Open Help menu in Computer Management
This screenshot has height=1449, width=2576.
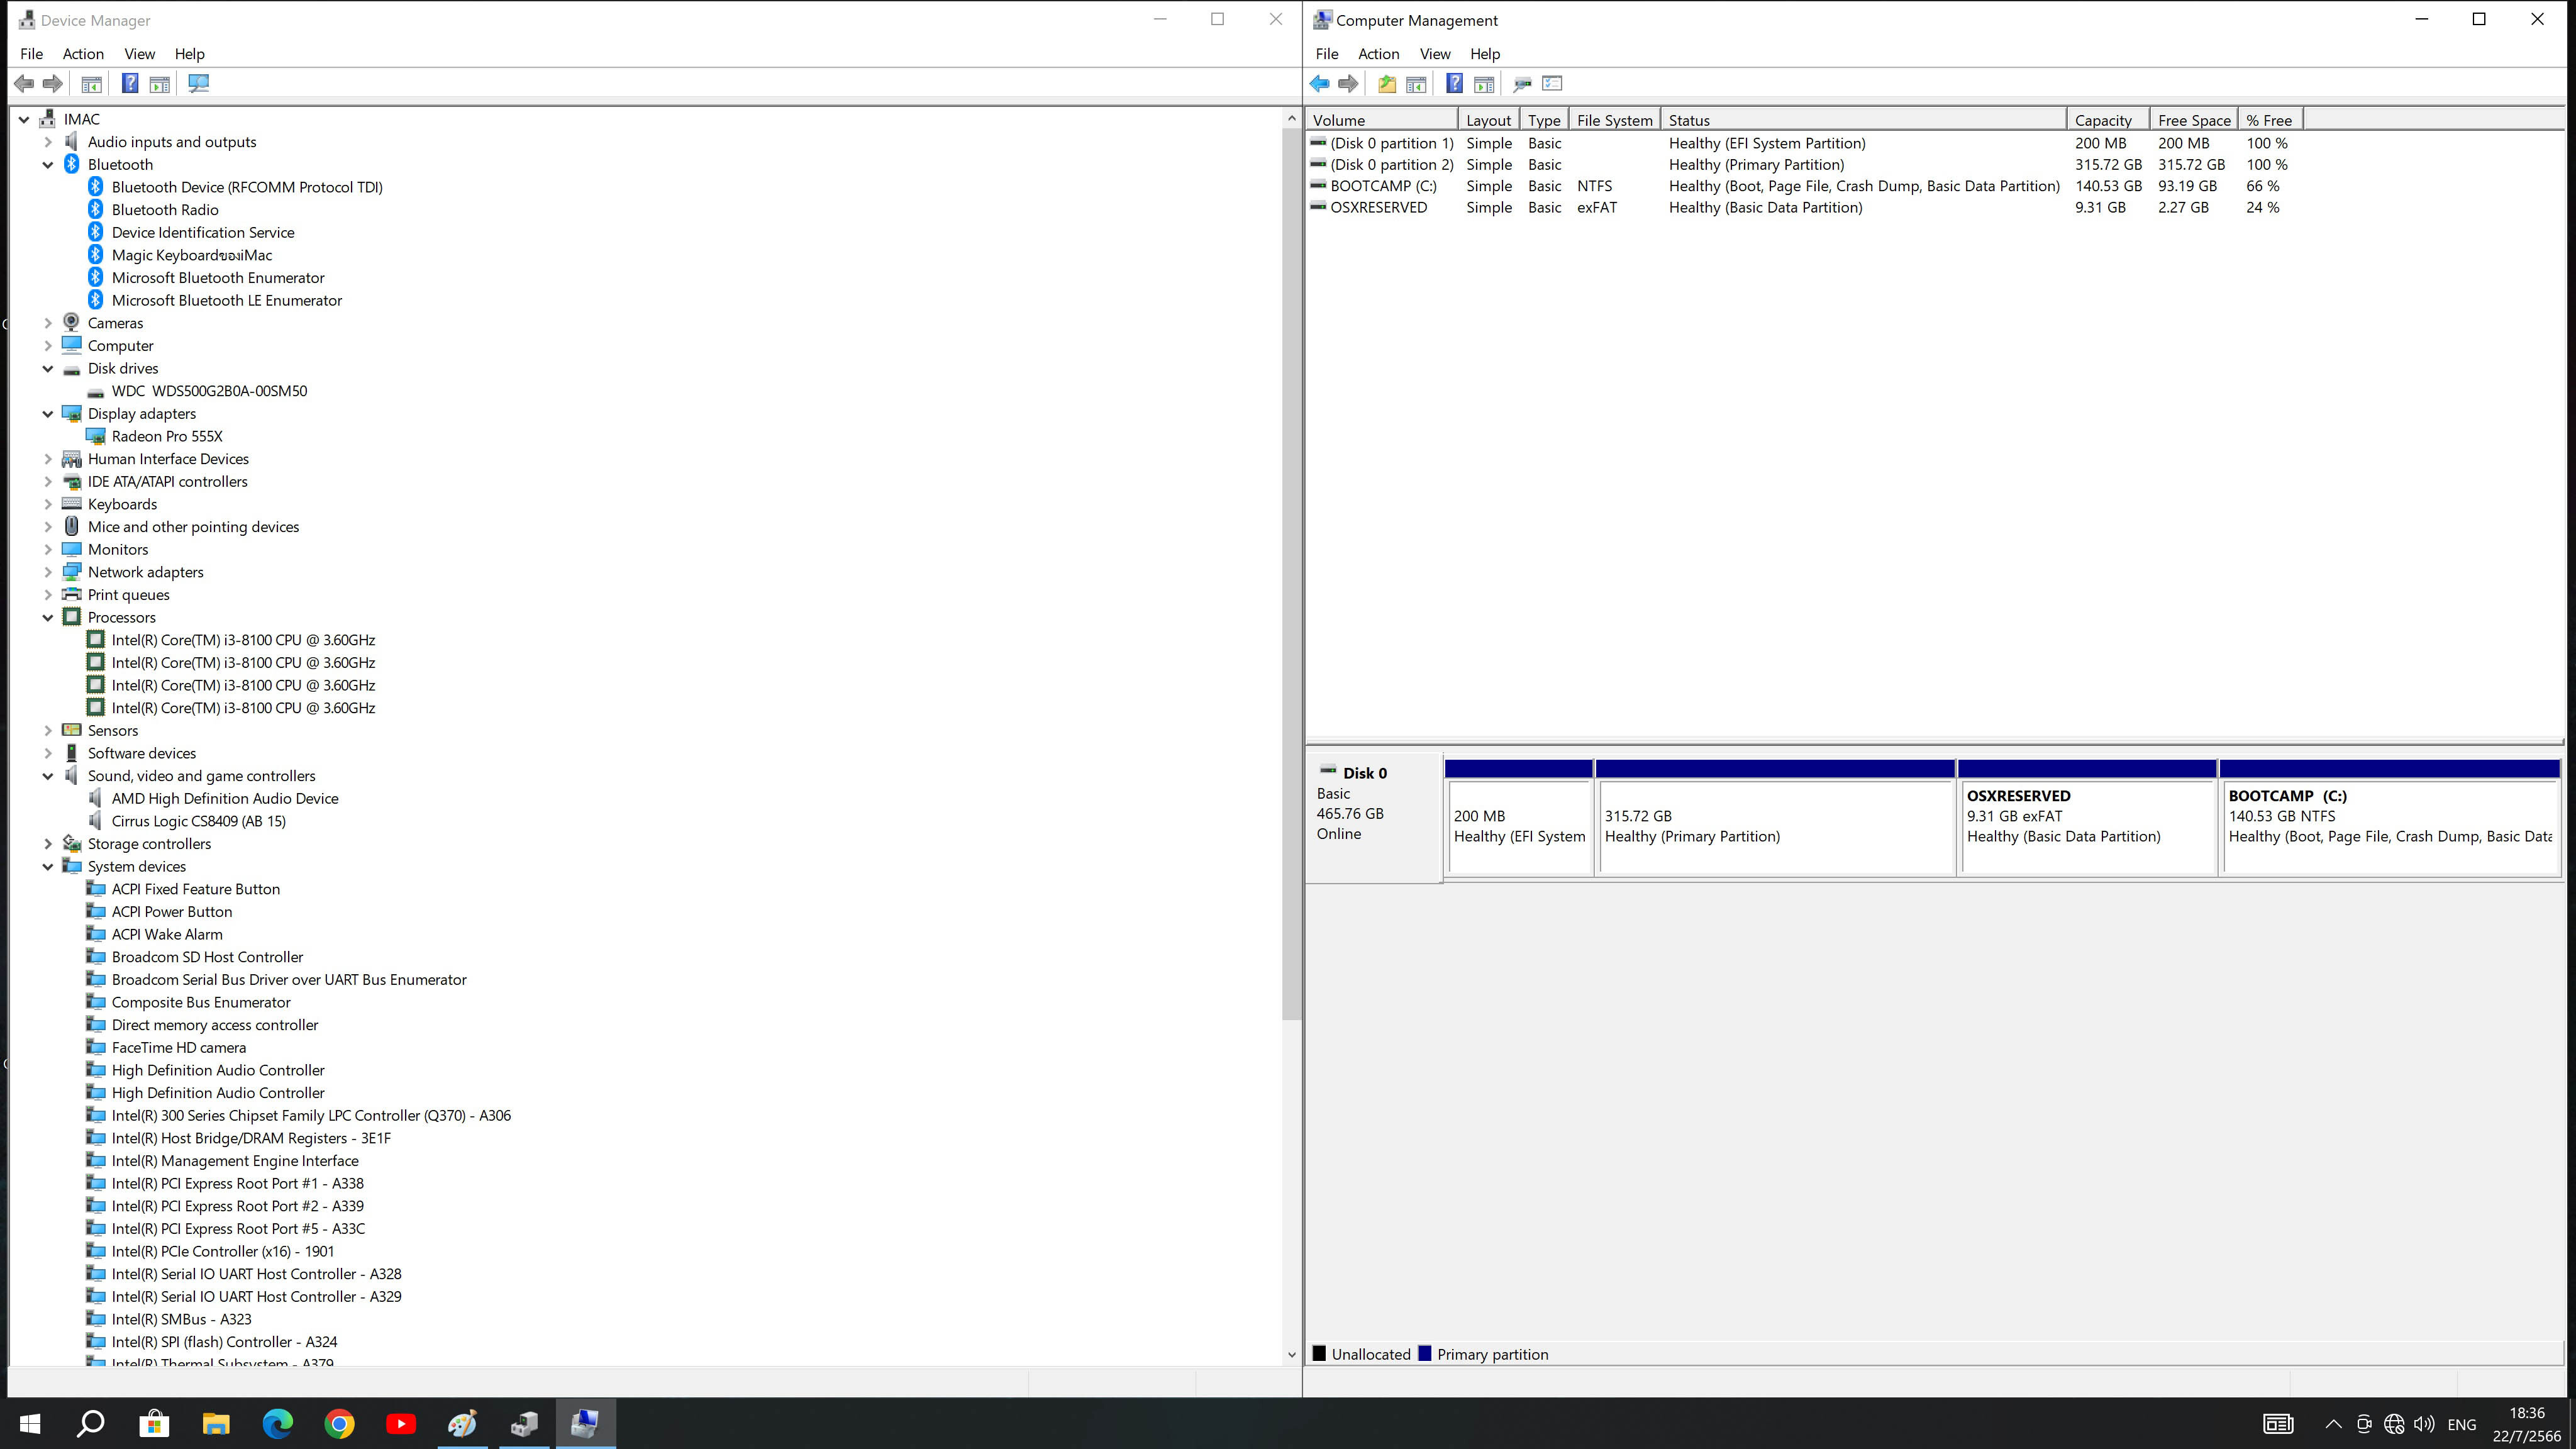[1485, 54]
